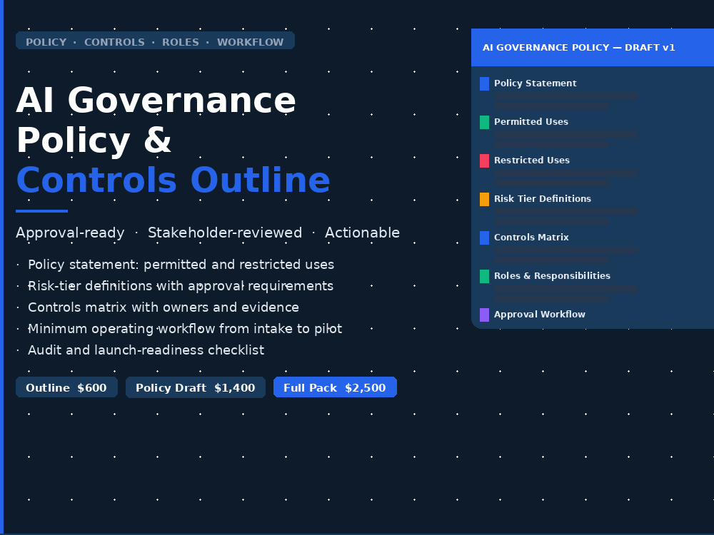Click the CONTROLS tag in the top pill
714x535 pixels.
click(114, 42)
